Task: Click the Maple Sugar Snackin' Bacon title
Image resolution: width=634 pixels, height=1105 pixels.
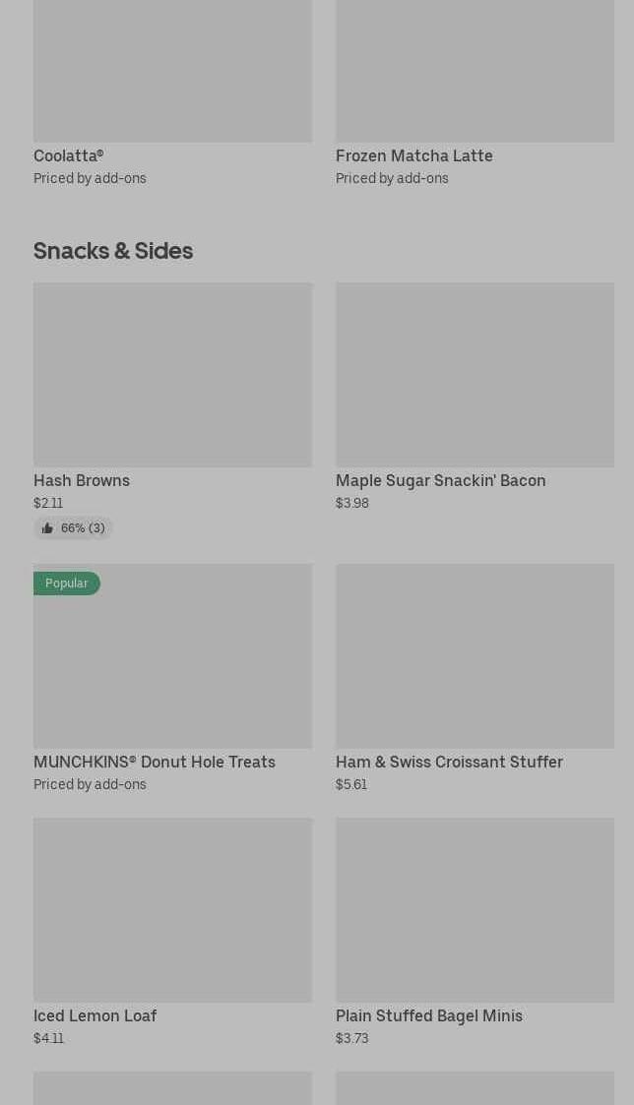Action: [x=440, y=480]
